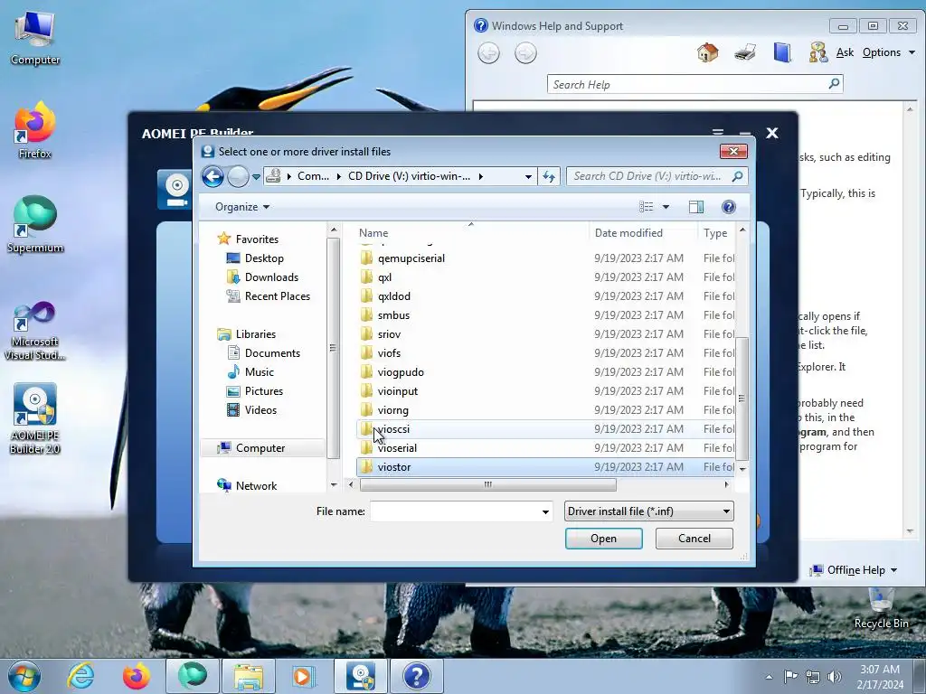Click the Print icon in Windows Help
The image size is (926, 694).
(x=745, y=52)
